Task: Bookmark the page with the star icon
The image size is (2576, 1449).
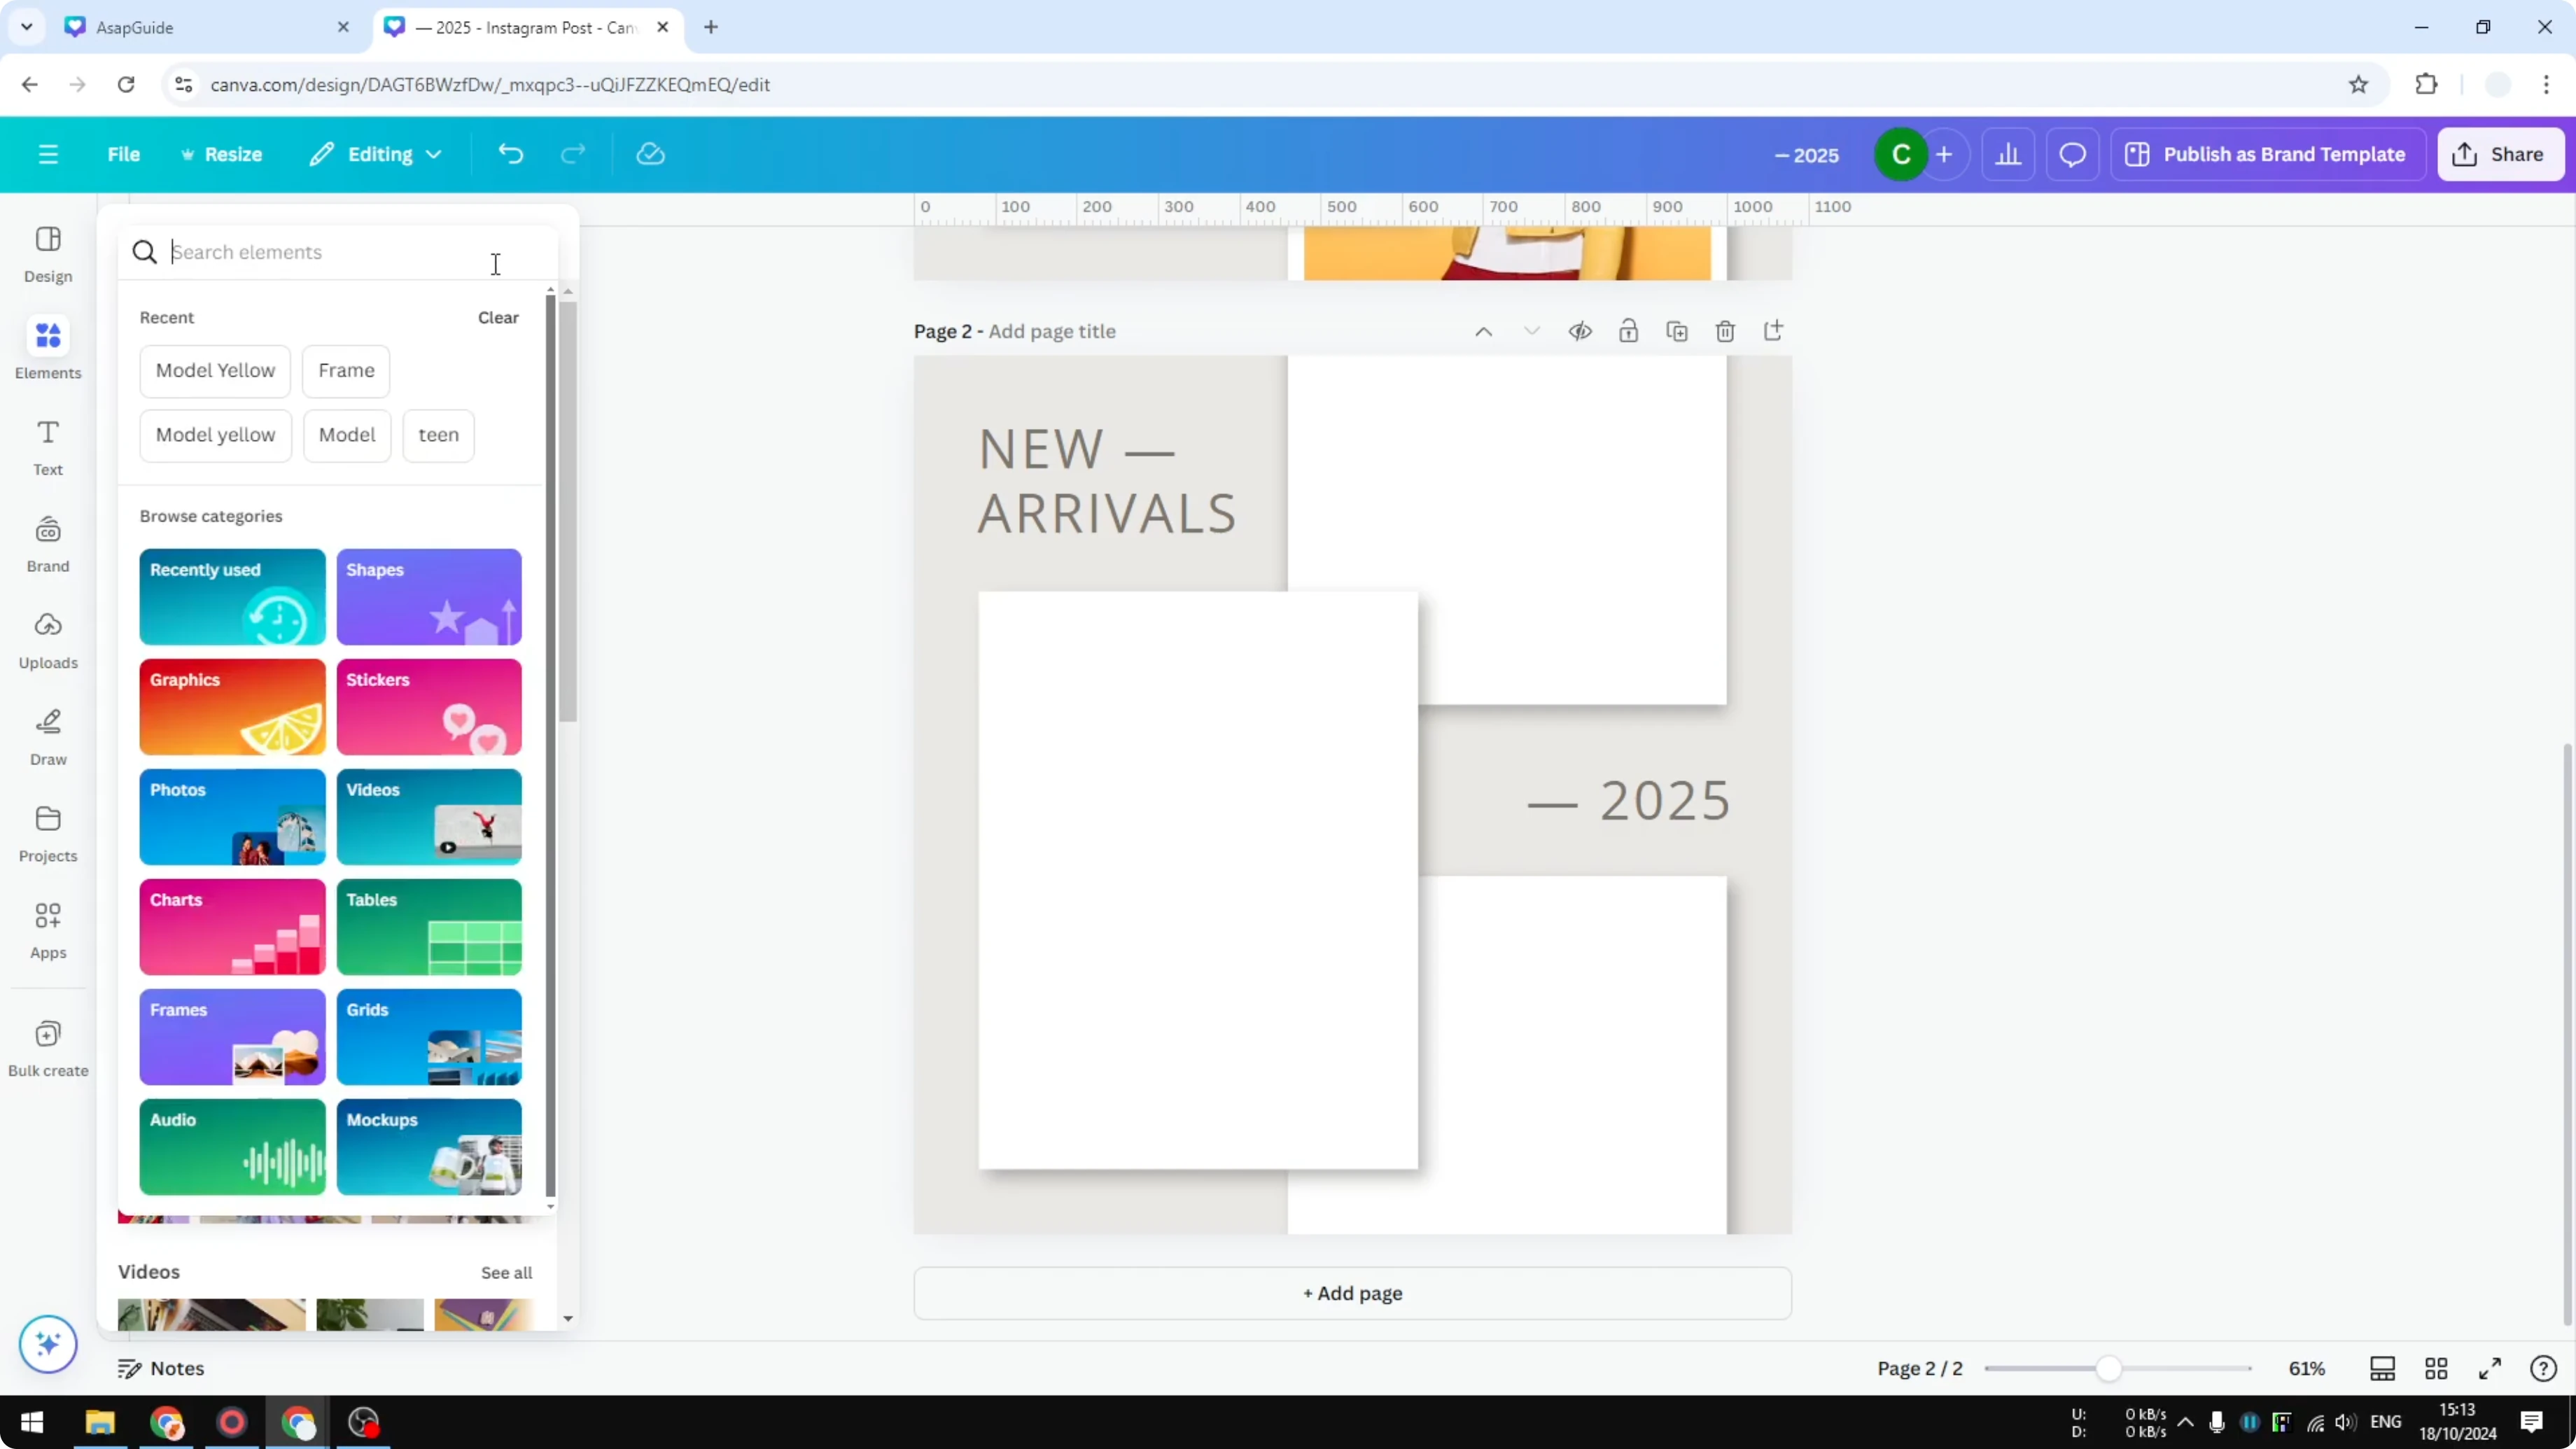Action: click(x=2358, y=84)
